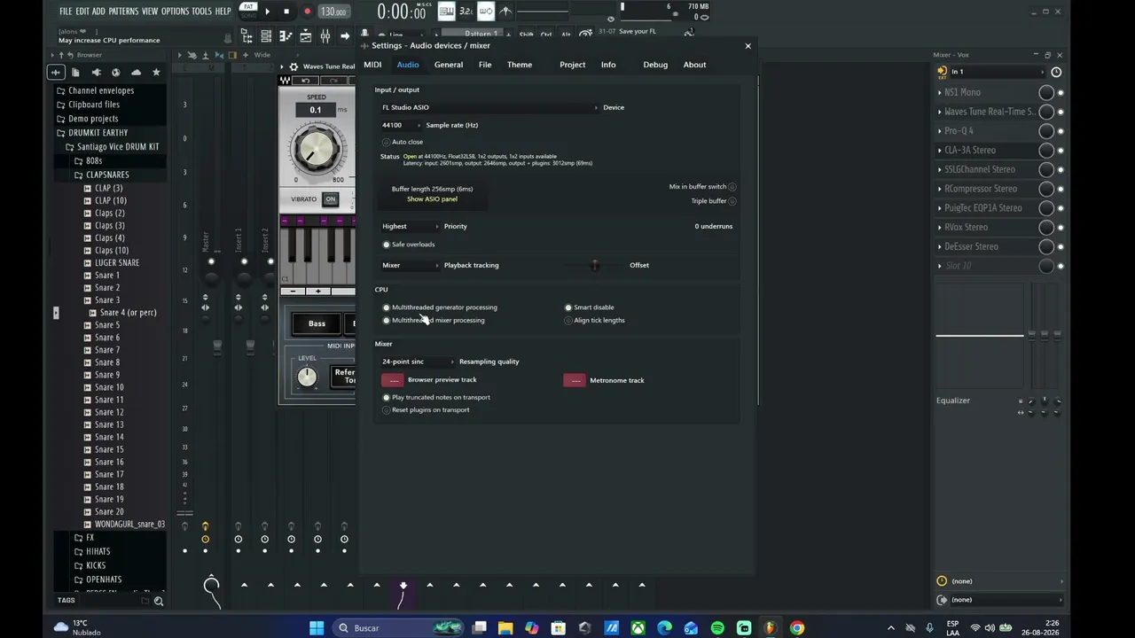
Task: Open the FL Studio ASIO device dropdown
Action: pyautogui.click(x=489, y=107)
